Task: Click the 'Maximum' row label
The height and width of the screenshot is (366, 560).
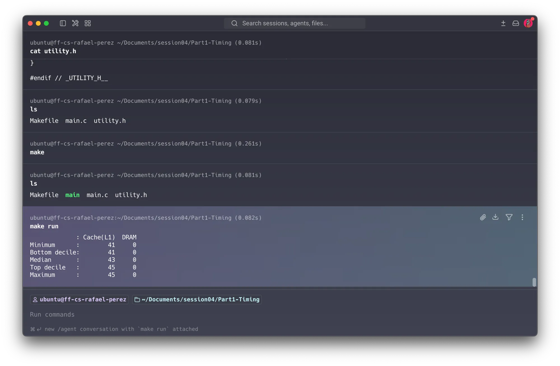Action: tap(42, 275)
